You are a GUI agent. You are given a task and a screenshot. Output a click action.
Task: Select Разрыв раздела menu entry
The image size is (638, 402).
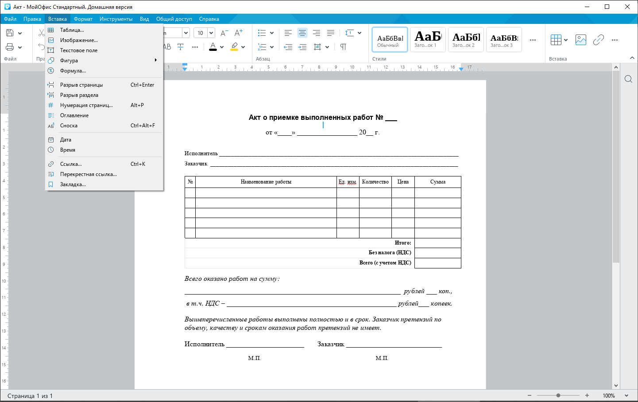(104, 95)
